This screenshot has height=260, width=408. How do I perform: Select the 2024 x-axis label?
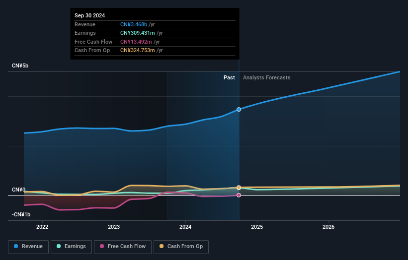point(185,227)
